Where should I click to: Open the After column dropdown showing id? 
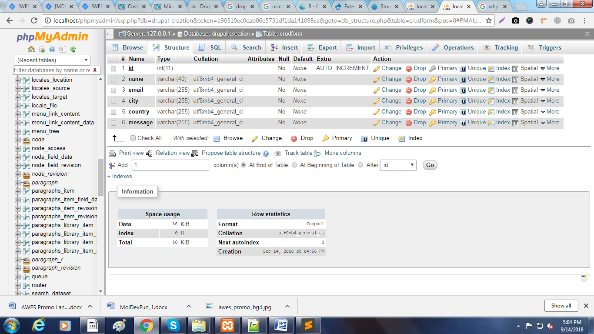[398, 165]
